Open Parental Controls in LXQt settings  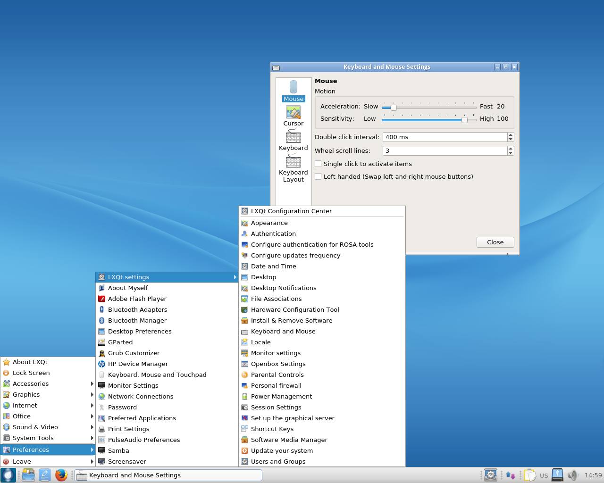pos(322,375)
